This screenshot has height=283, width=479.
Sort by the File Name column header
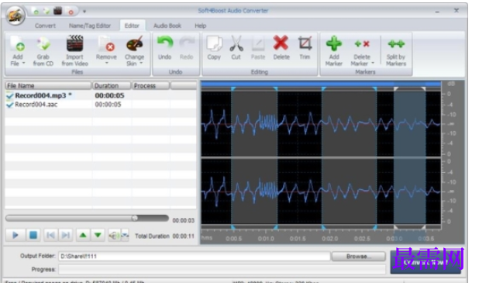[48, 85]
